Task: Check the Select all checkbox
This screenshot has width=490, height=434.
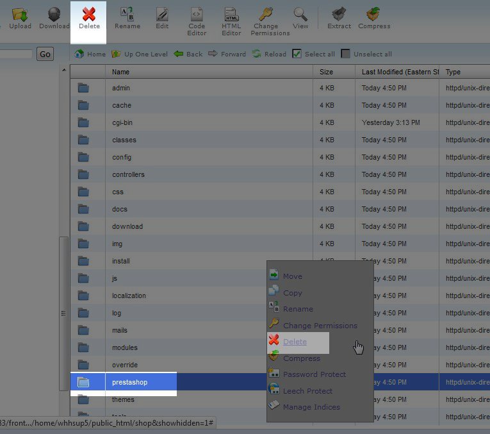Action: pos(297,54)
